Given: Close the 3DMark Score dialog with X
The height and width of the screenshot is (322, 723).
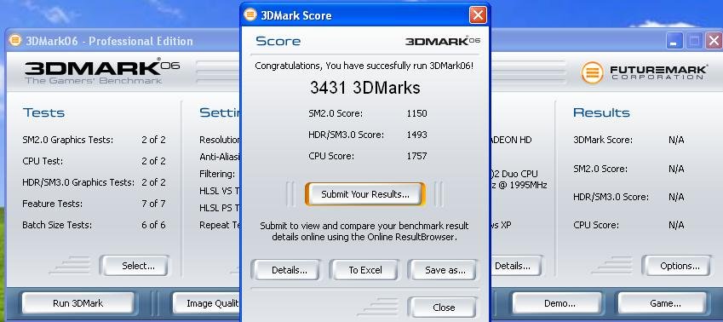Looking at the screenshot, I should pos(478,14).
